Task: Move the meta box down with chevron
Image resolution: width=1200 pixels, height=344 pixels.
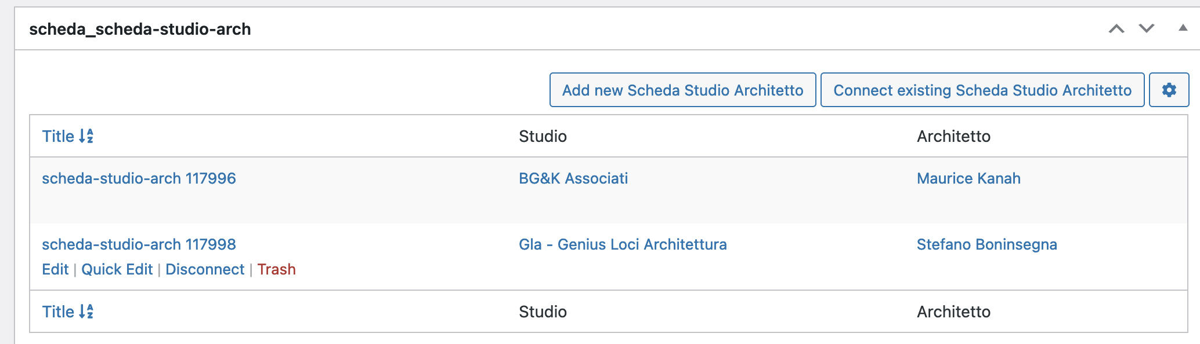Action: (1147, 28)
